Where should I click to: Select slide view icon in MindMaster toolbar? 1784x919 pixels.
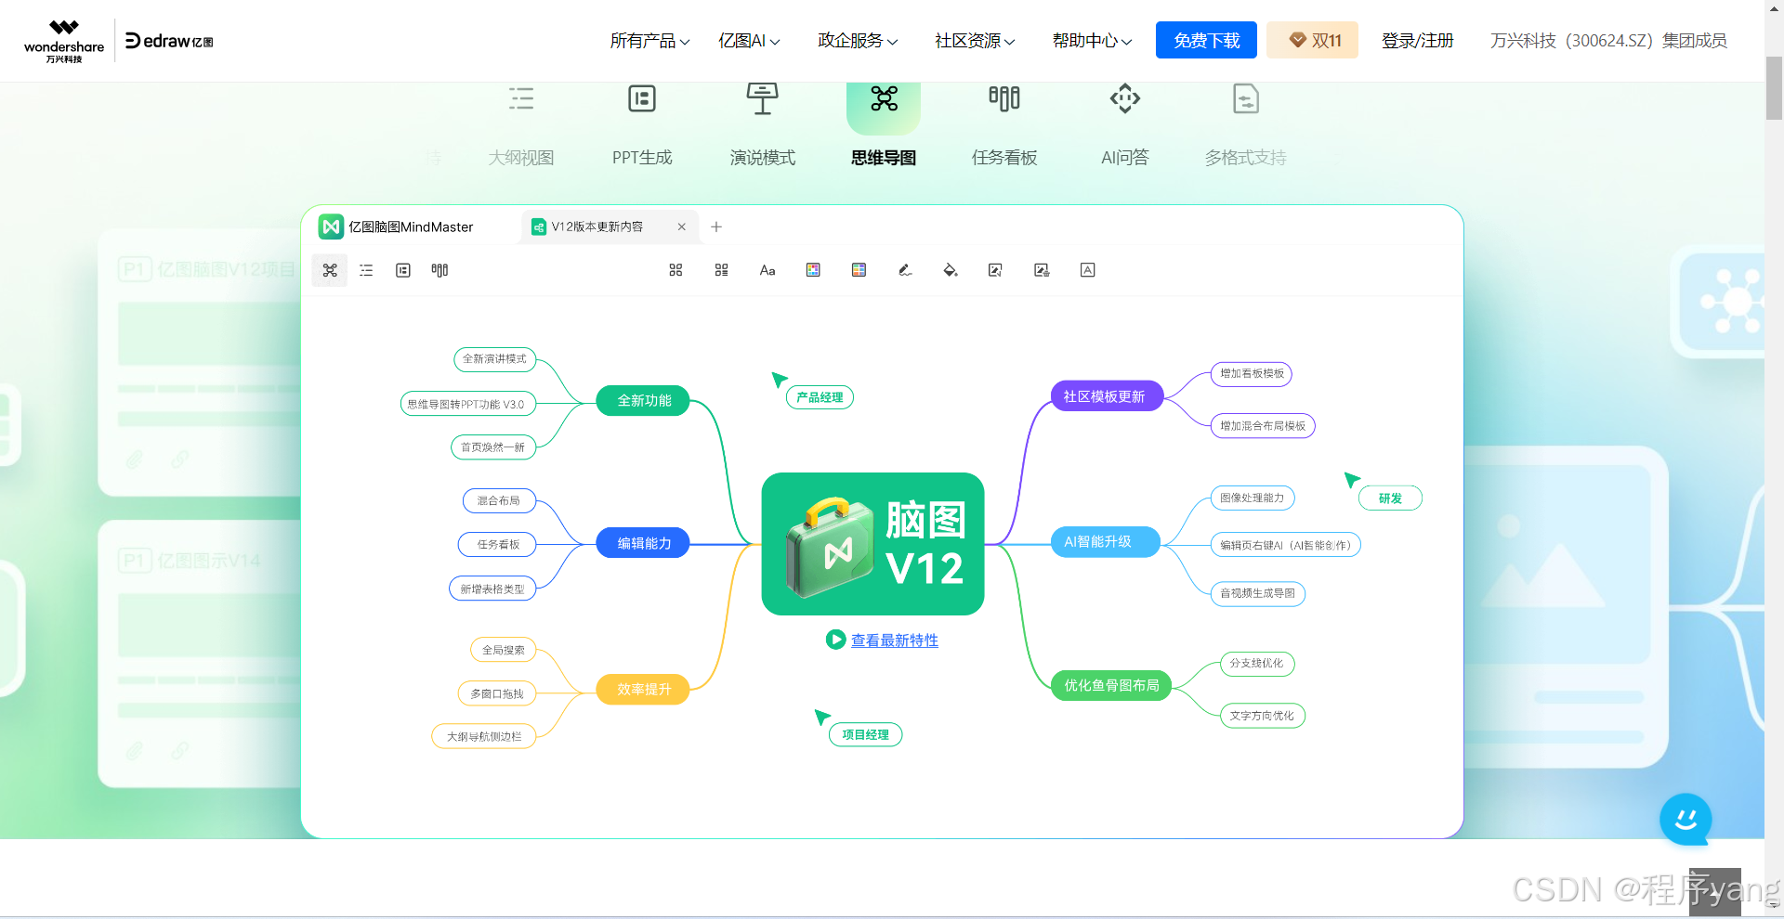403,270
